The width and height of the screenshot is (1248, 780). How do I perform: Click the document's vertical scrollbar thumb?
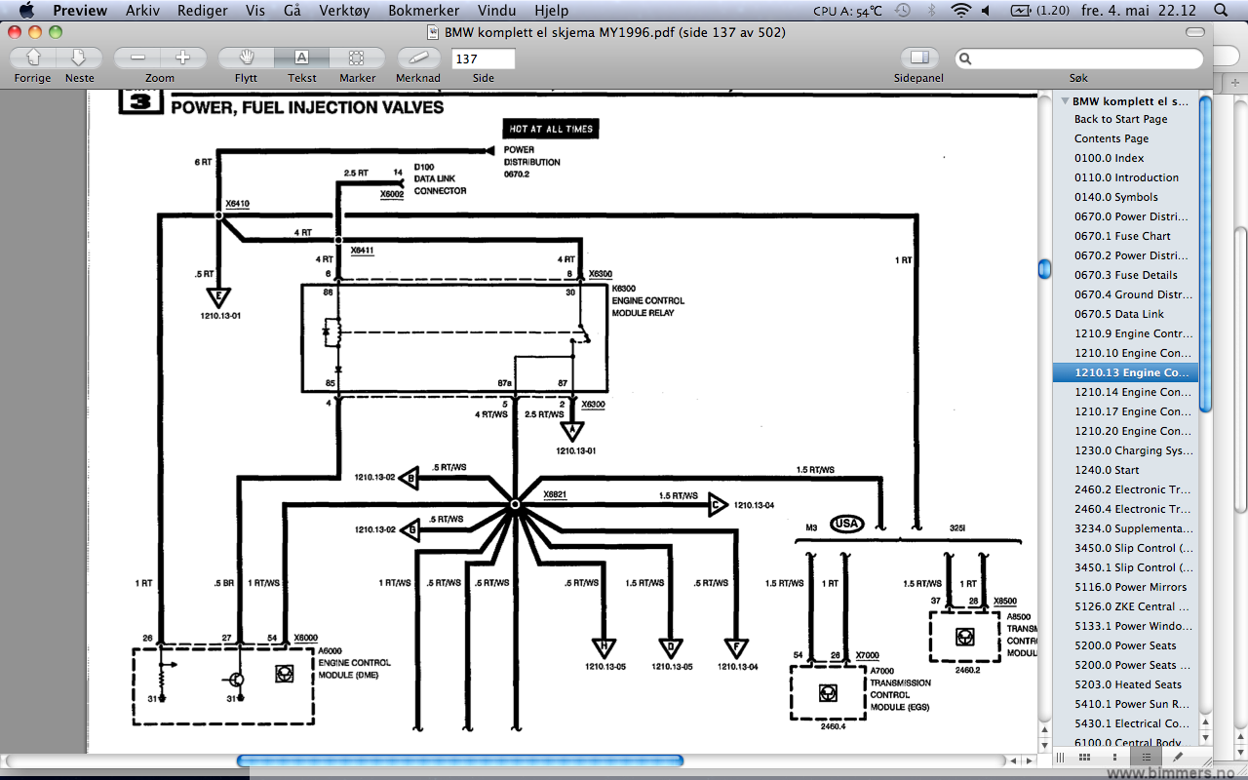point(1044,268)
